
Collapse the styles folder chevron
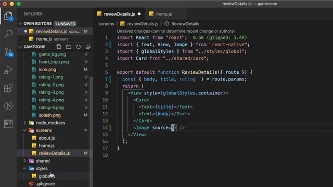tap(24, 168)
